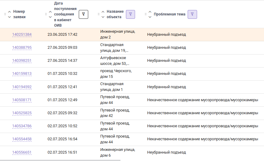
Task: Open filter for Проблемная тема column
Action: pyautogui.click(x=192, y=14)
